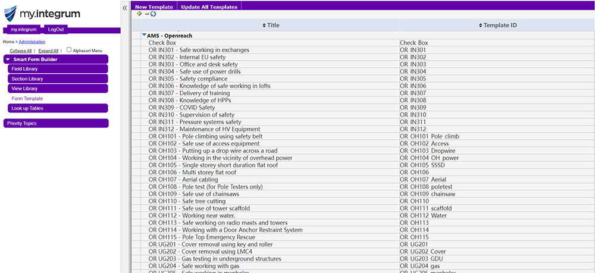Open the Update All Templates tab

click(x=209, y=7)
